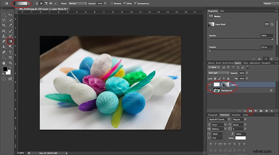Viewport: 279px width, 155px height.
Task: Uncheck the Dither checkbox
Action: pos(124,3)
